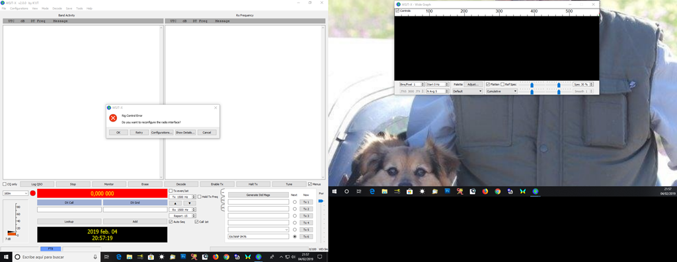
Task: Open Microsoft Edge from the left taskbar
Action: coord(118,257)
